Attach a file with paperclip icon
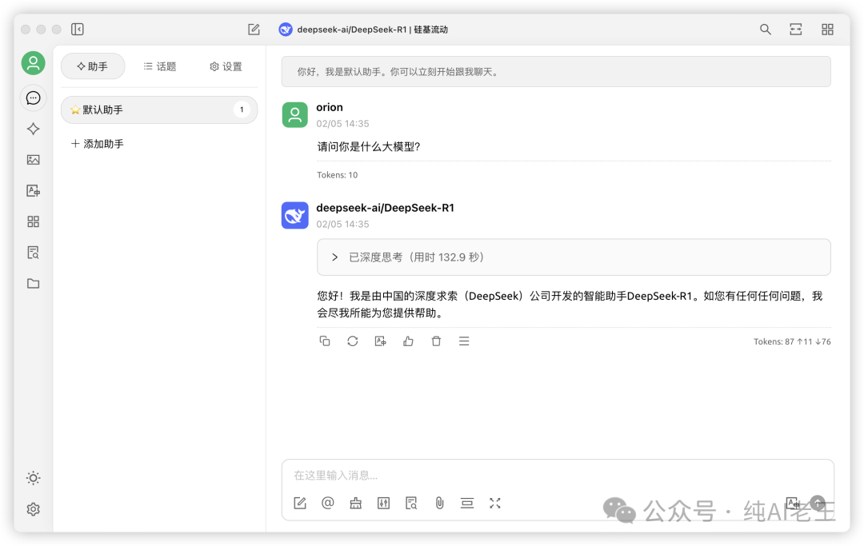864x546 pixels. (x=439, y=503)
